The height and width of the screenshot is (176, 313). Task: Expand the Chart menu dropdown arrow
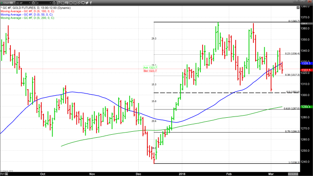[10, 2]
